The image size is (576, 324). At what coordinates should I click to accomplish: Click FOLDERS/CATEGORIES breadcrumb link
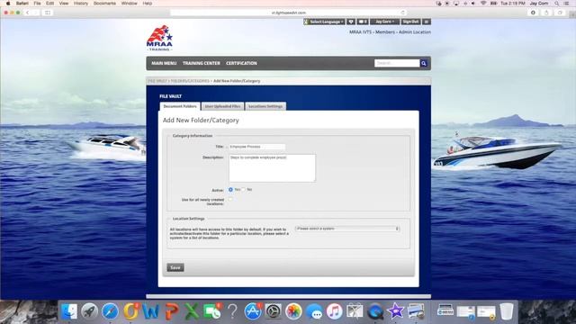click(x=190, y=81)
